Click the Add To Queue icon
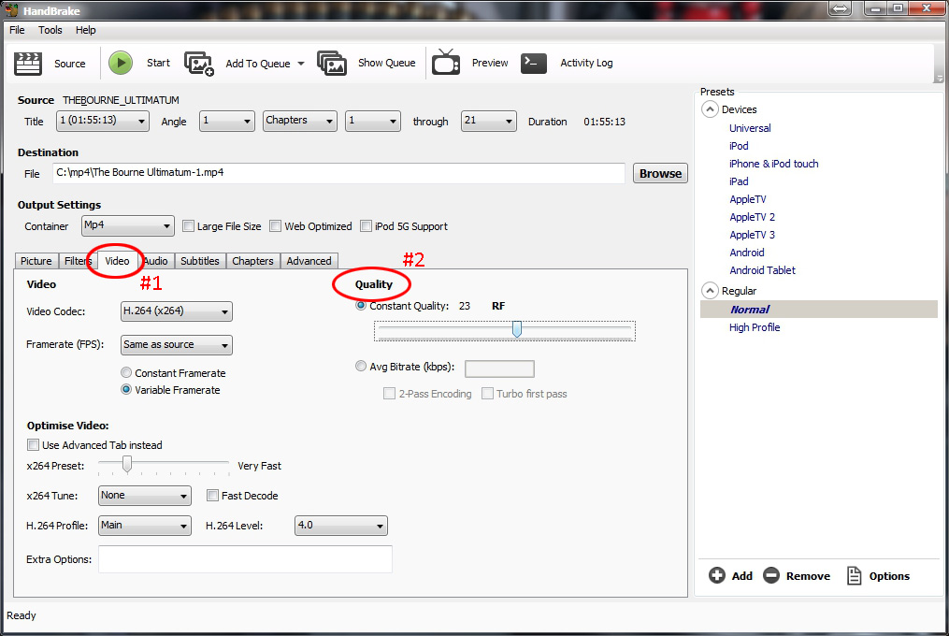 coord(199,63)
